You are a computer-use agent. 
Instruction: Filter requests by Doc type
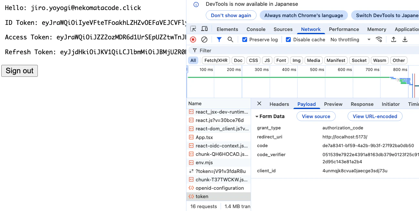click(238, 60)
